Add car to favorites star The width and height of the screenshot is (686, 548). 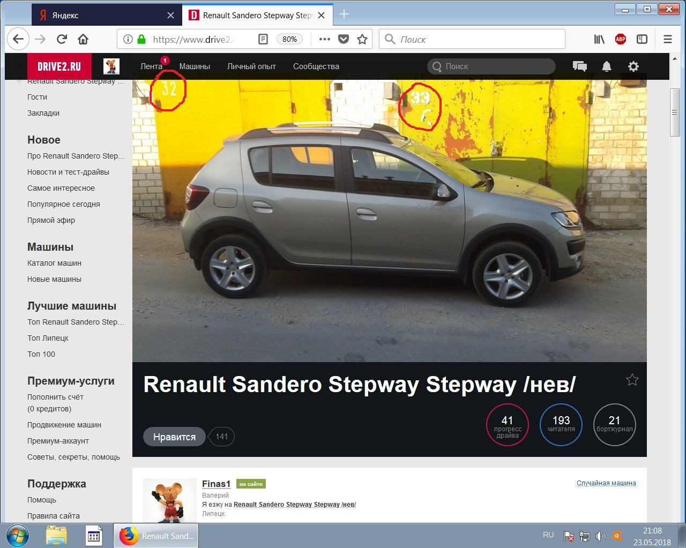tap(632, 380)
